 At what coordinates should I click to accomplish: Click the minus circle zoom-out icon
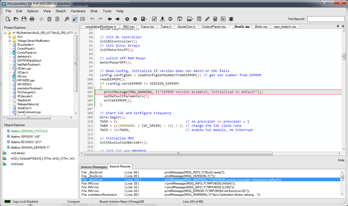pyautogui.click(x=135, y=19)
